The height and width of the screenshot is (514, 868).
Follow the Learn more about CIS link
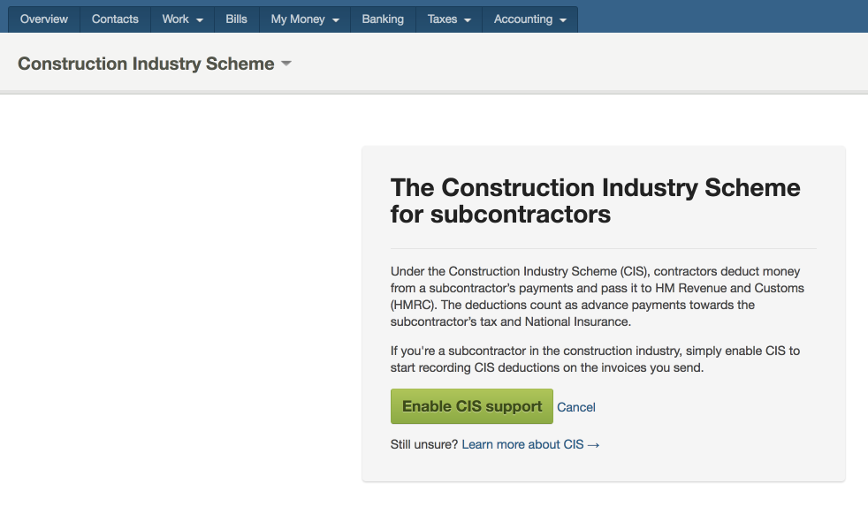tap(522, 444)
